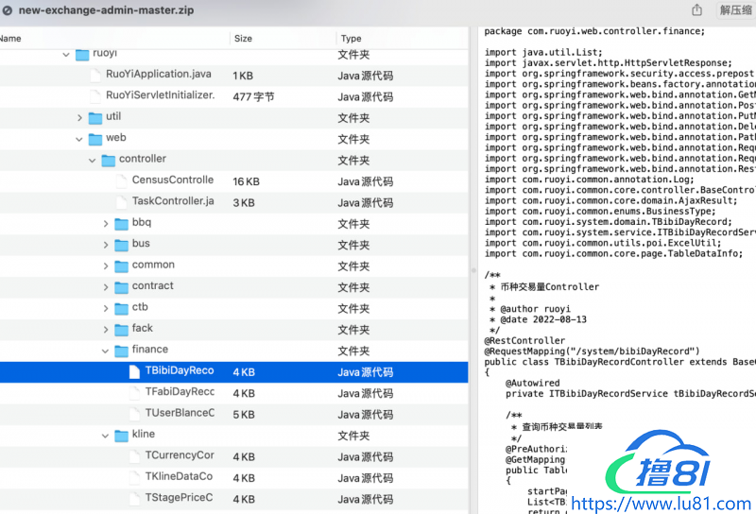The width and height of the screenshot is (756, 514).
Task: Click the bbq folder icon
Action: click(x=121, y=223)
